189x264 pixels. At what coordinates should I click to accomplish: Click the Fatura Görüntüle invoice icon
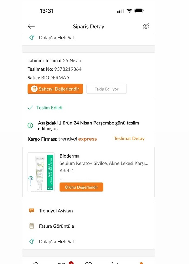coord(32,226)
